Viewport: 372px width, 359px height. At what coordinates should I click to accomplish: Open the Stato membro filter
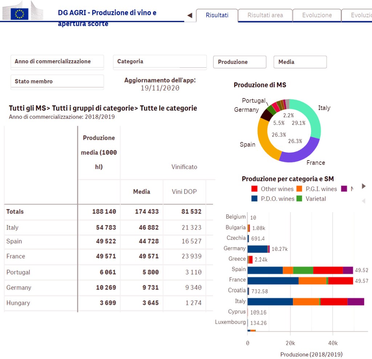57,82
